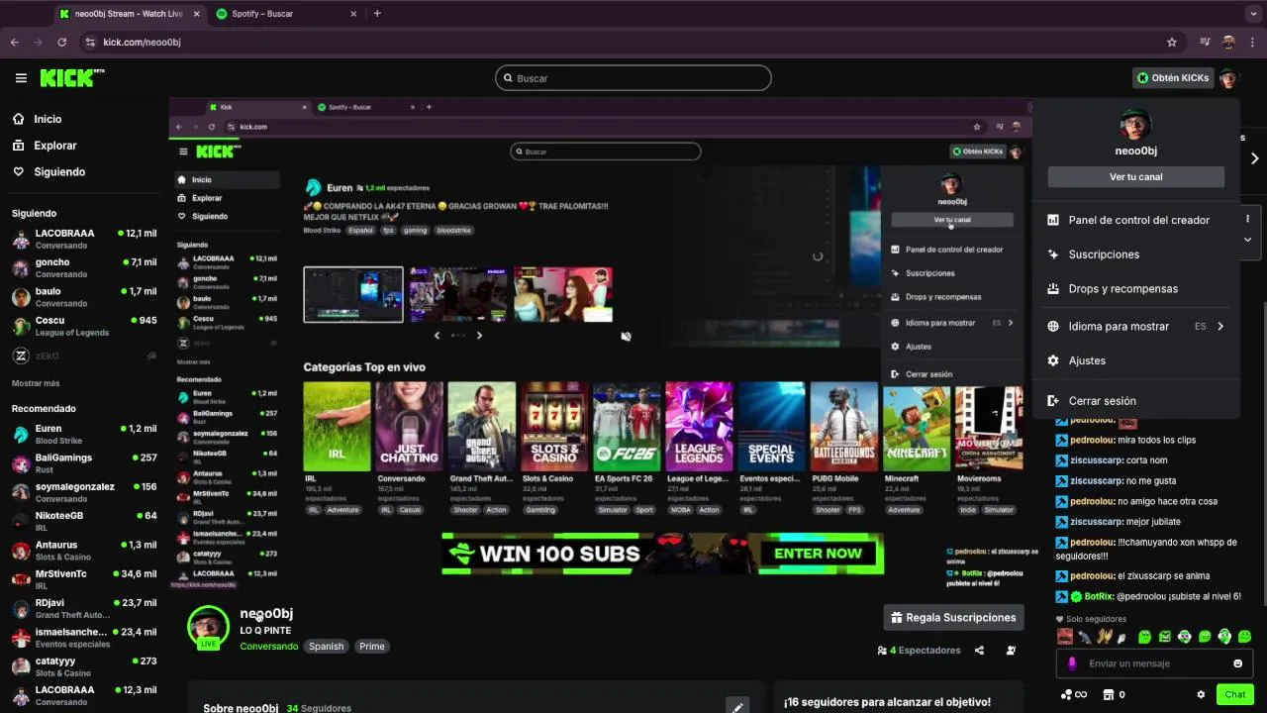Open Chrome tab search dropdown
The image size is (1267, 713).
point(1252,14)
